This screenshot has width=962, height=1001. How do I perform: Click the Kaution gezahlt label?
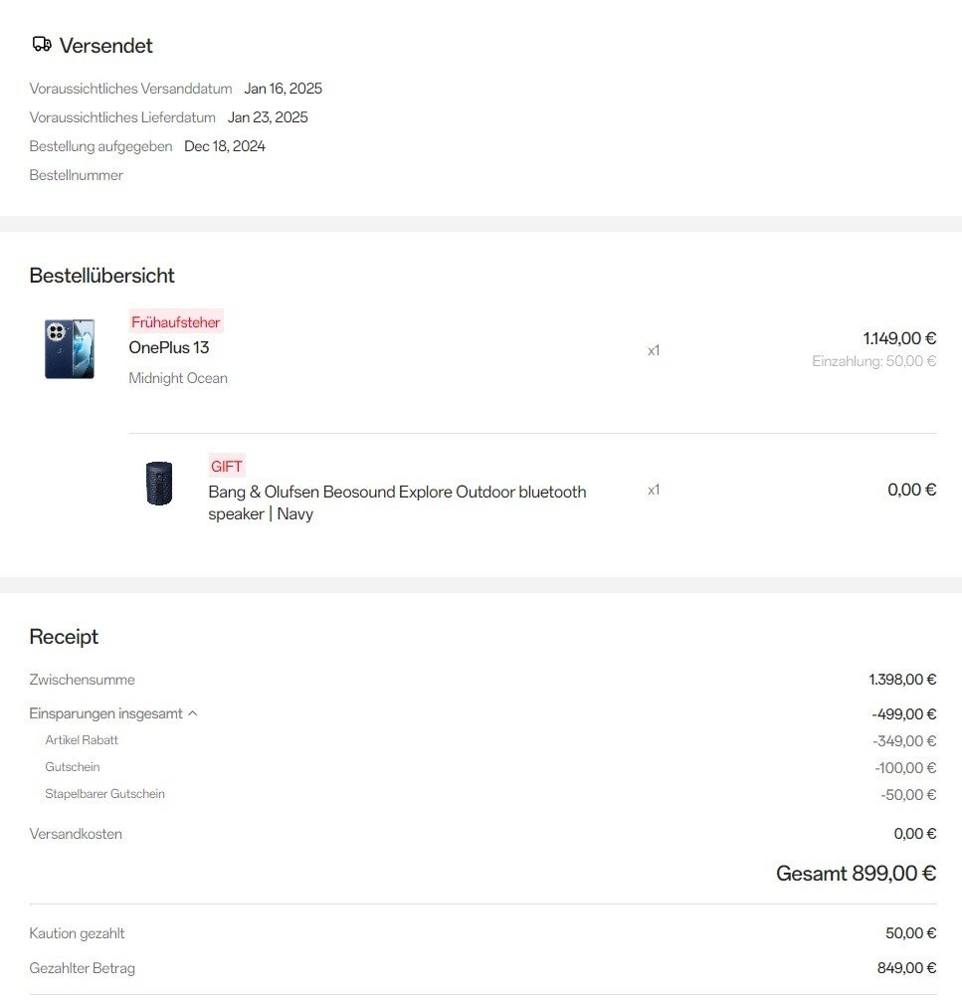77,933
